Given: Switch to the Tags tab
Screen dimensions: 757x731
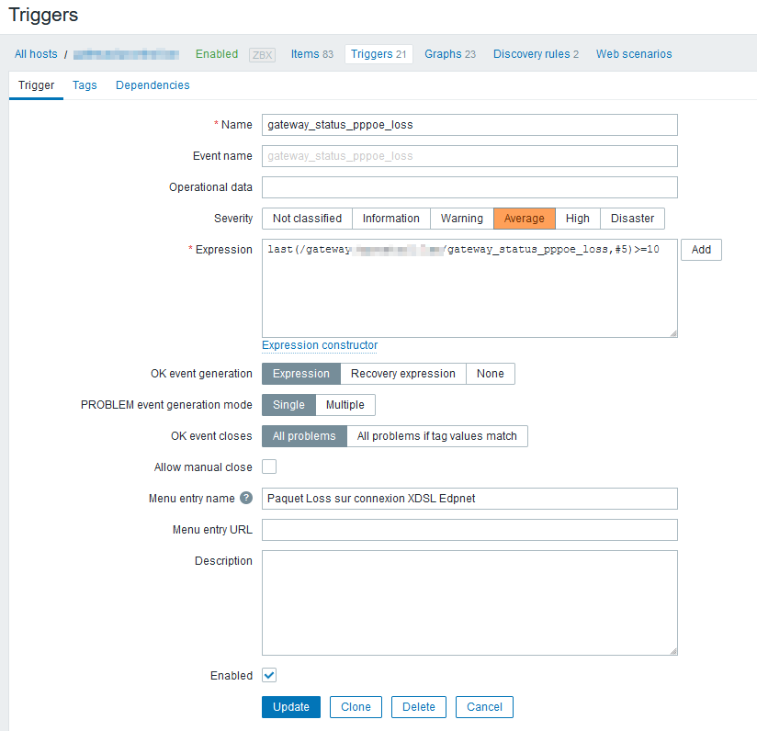Looking at the screenshot, I should (85, 85).
